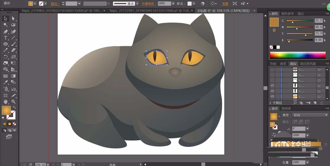This screenshot has width=330, height=166.
Task: Select the Eyedropper tool
Action: 6,82
